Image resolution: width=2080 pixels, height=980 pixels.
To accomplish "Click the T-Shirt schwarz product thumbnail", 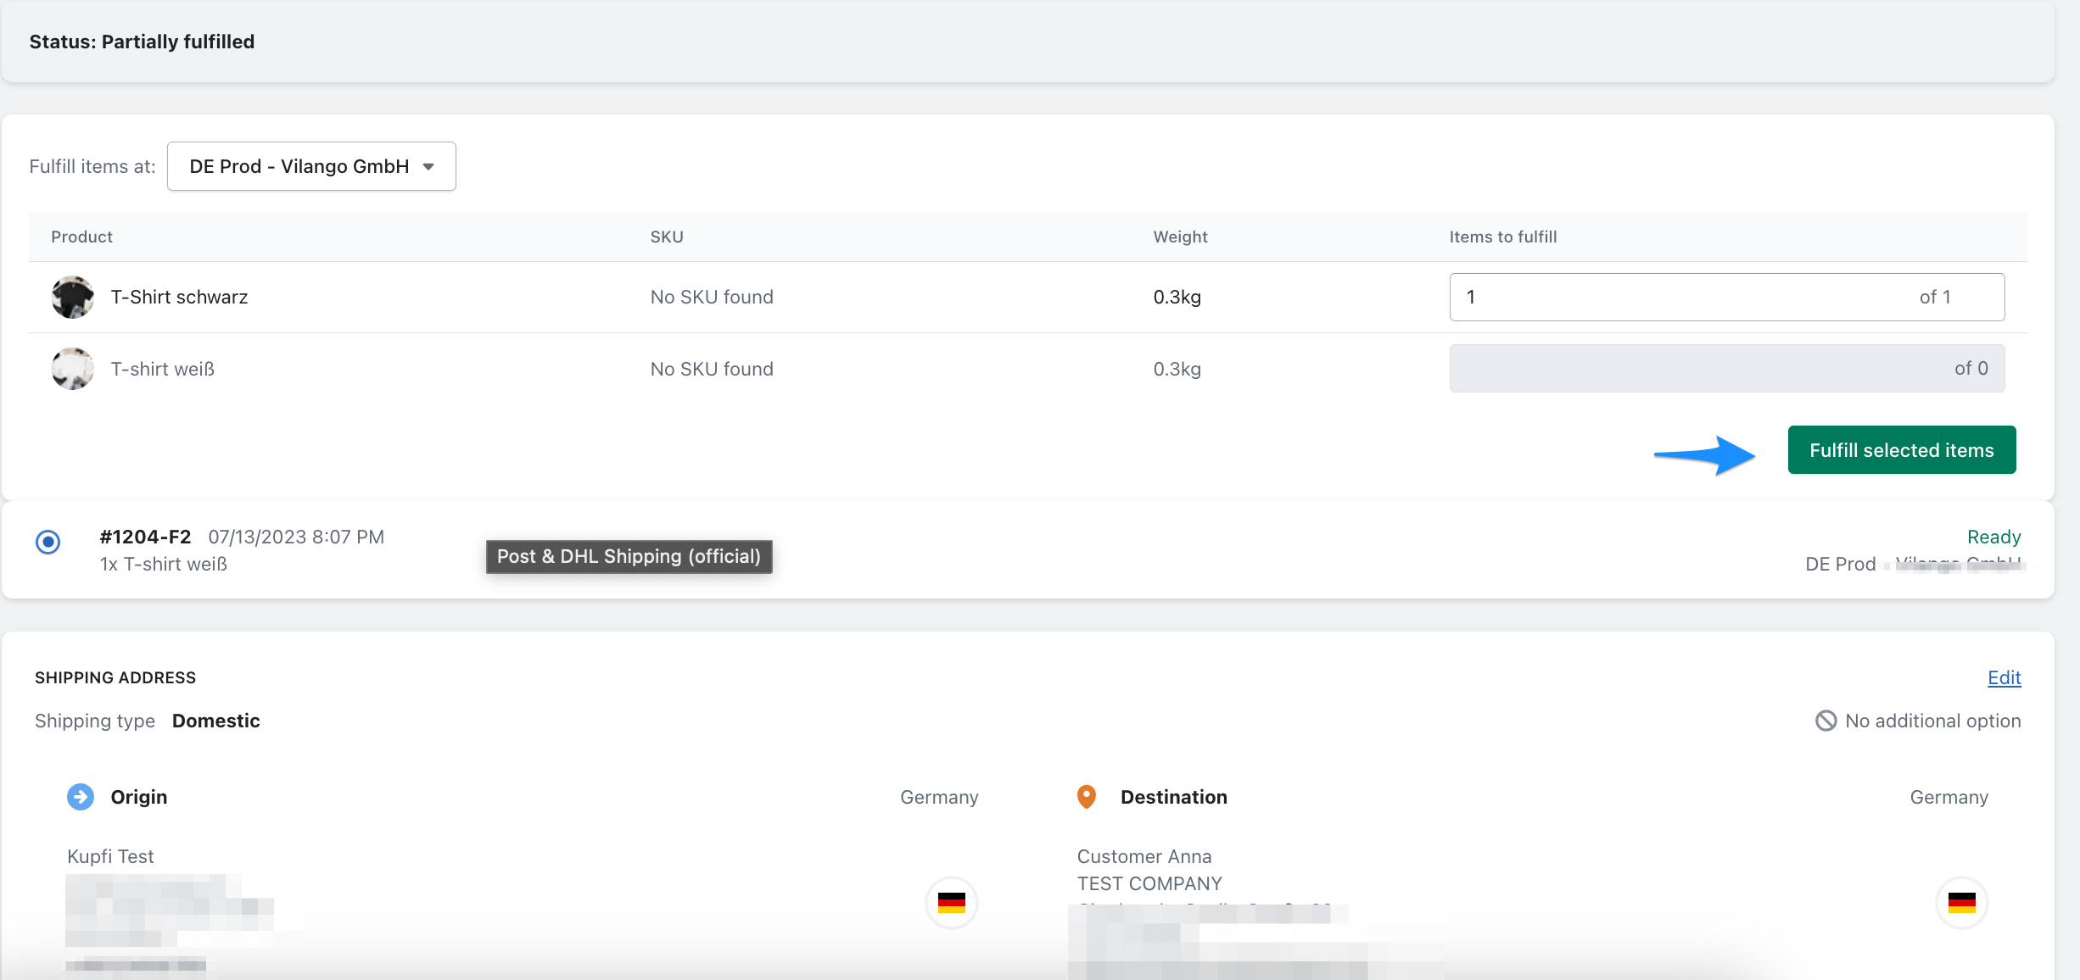I will [x=70, y=296].
